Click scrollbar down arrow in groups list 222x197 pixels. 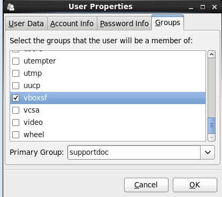[211, 137]
